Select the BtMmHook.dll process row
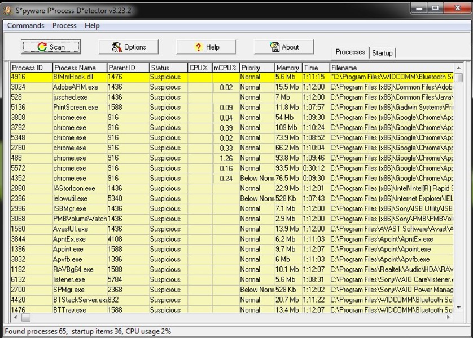473x338 pixels. pos(69,77)
